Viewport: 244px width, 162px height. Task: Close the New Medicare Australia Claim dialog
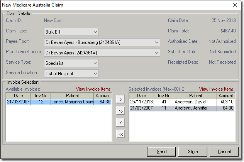tap(235, 5)
